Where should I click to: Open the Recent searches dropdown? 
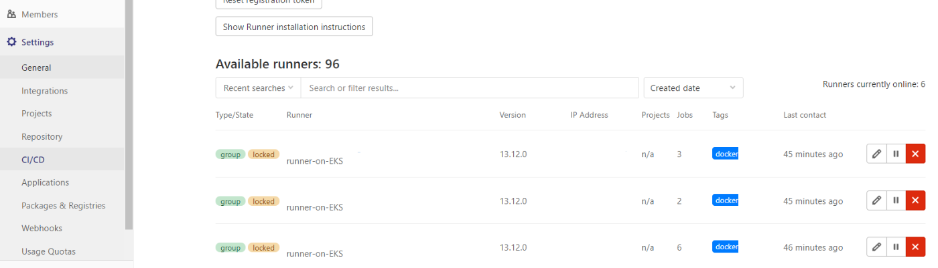click(x=258, y=88)
